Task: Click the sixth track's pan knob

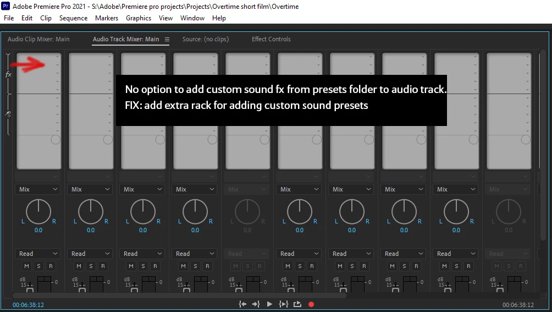Action: click(x=300, y=212)
